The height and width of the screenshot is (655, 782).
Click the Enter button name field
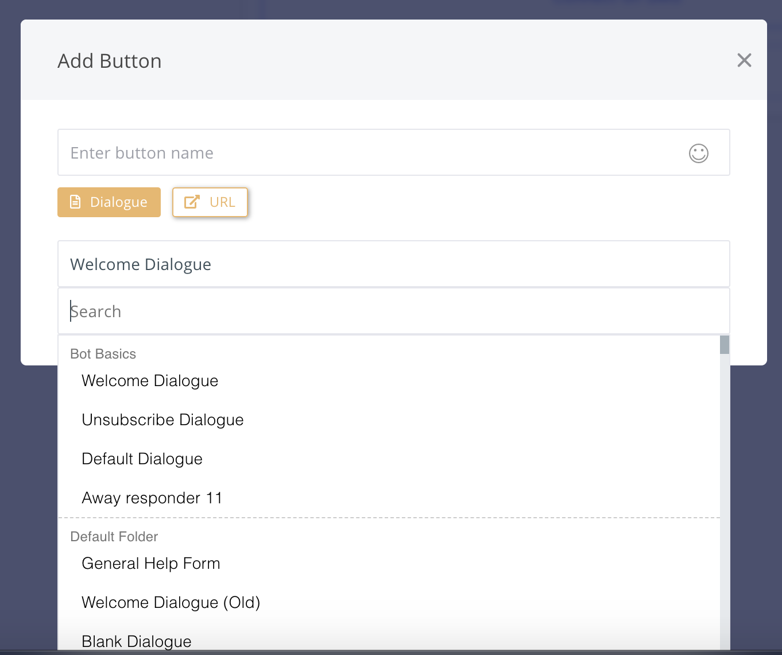(394, 152)
